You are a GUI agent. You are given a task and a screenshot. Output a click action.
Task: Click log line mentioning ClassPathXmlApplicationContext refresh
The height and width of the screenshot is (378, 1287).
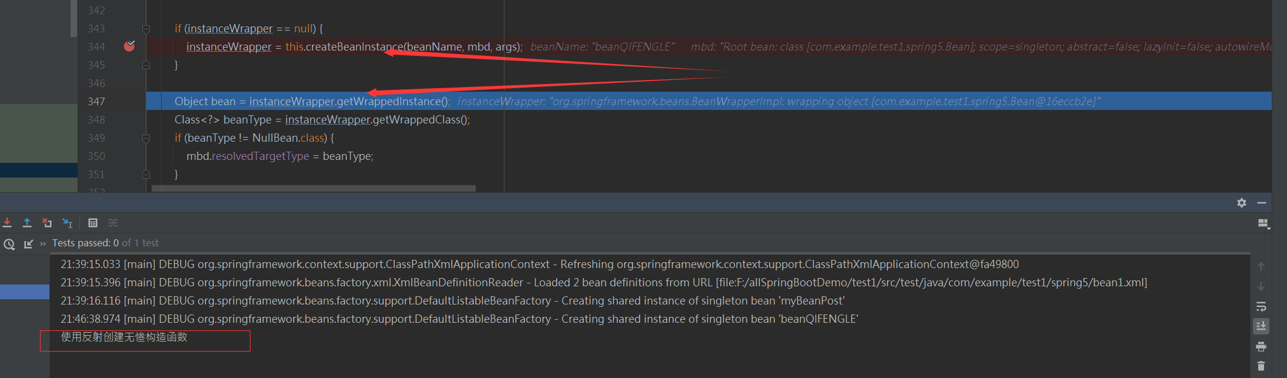pyautogui.click(x=540, y=264)
